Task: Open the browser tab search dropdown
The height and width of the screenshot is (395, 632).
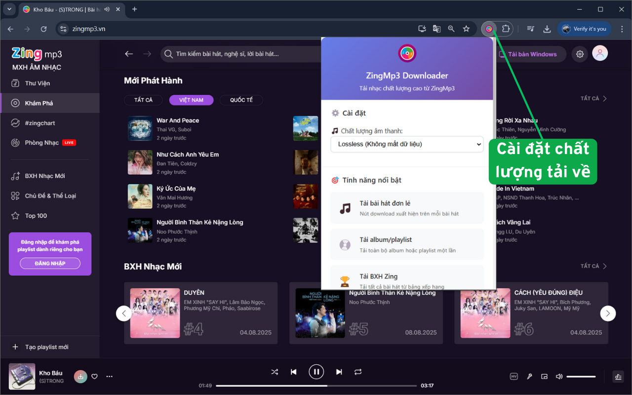Action: (x=10, y=9)
